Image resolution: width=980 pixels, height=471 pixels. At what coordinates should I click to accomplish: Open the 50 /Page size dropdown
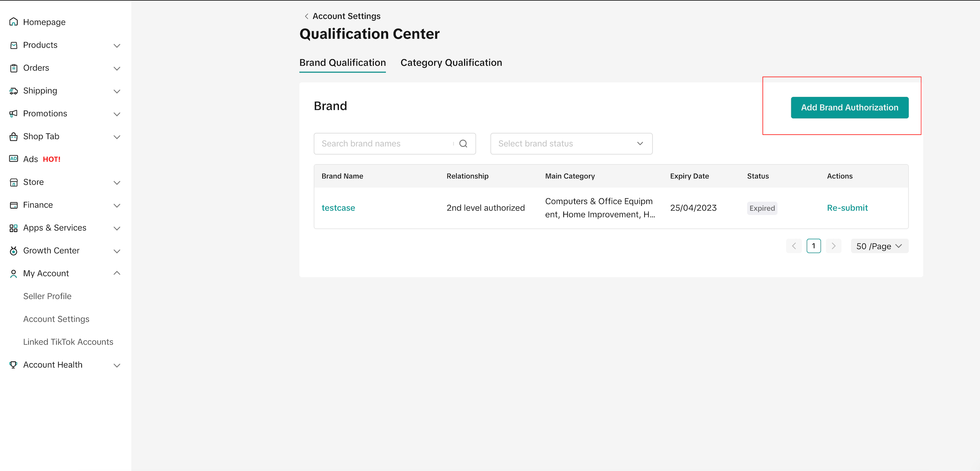pyautogui.click(x=879, y=246)
